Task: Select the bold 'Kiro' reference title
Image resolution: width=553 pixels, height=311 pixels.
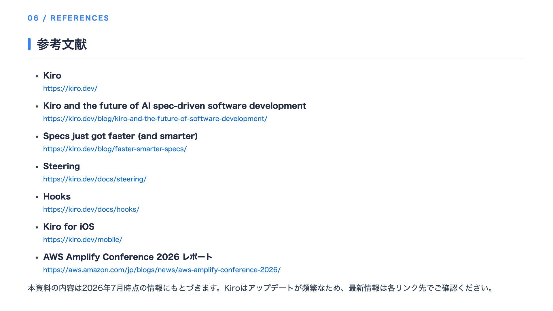Action: 52,75
